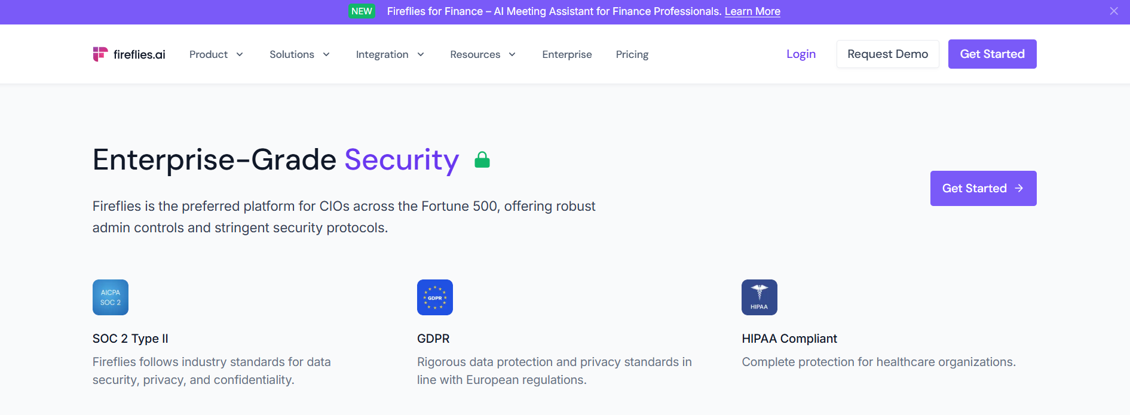Click the green NEW badge in banner

tap(362, 11)
